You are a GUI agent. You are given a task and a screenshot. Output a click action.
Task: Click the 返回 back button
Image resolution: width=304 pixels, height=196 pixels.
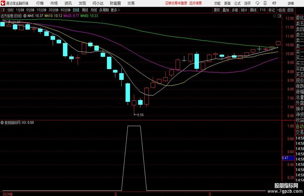click(x=290, y=10)
